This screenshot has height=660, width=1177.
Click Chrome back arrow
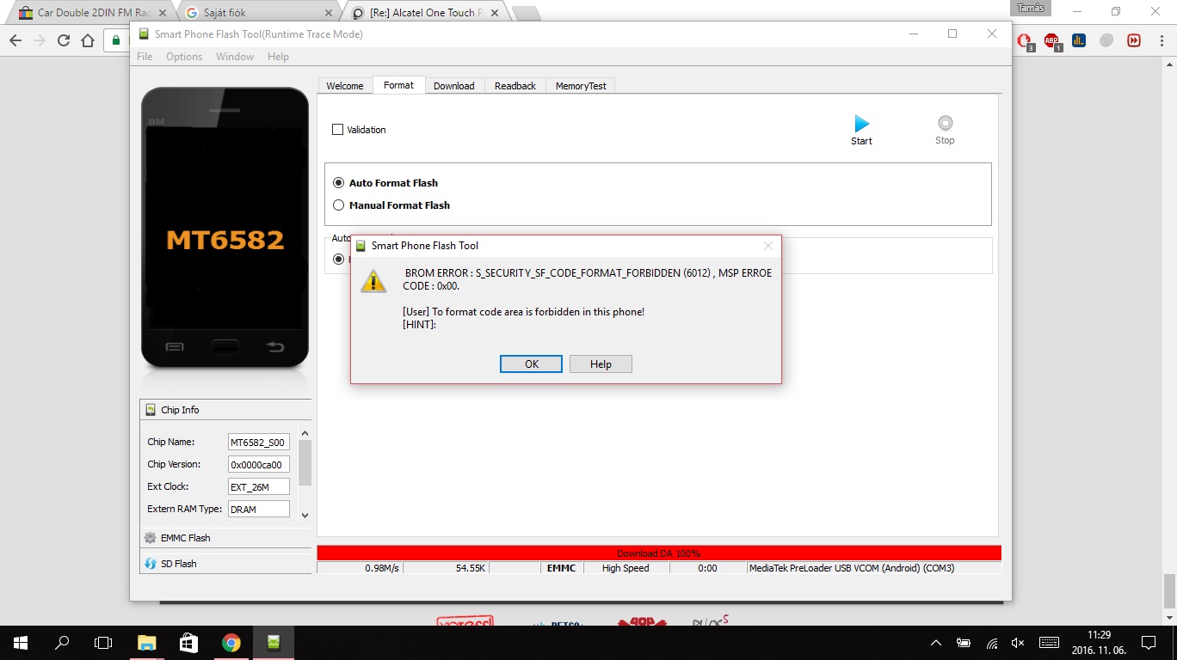coord(15,40)
